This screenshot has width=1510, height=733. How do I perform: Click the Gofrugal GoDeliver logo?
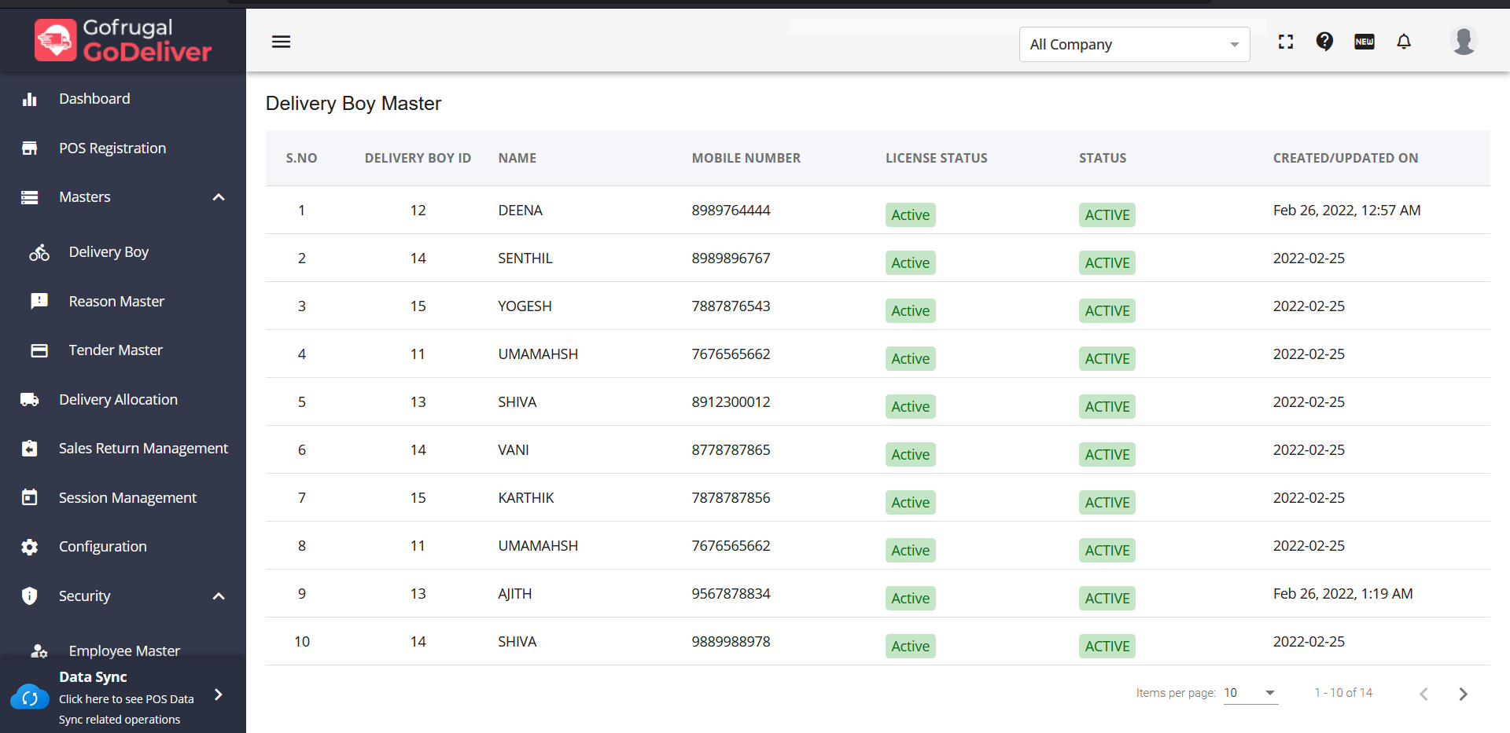pos(123,40)
